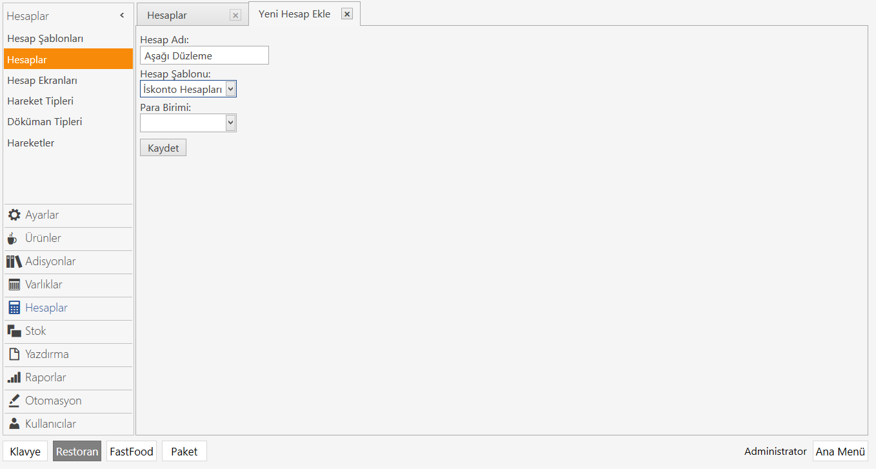The height and width of the screenshot is (469, 876).
Task: Open the Ürünler section label
Action: (43, 238)
